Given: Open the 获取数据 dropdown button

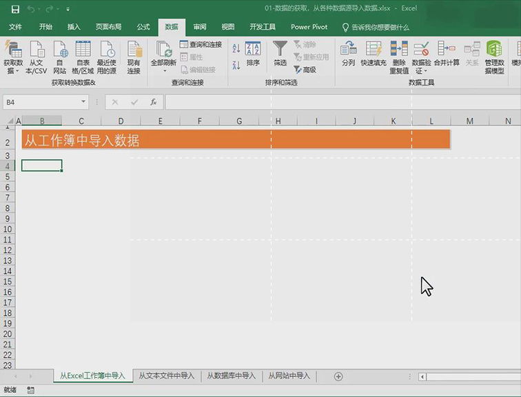Looking at the screenshot, I should [x=13, y=57].
